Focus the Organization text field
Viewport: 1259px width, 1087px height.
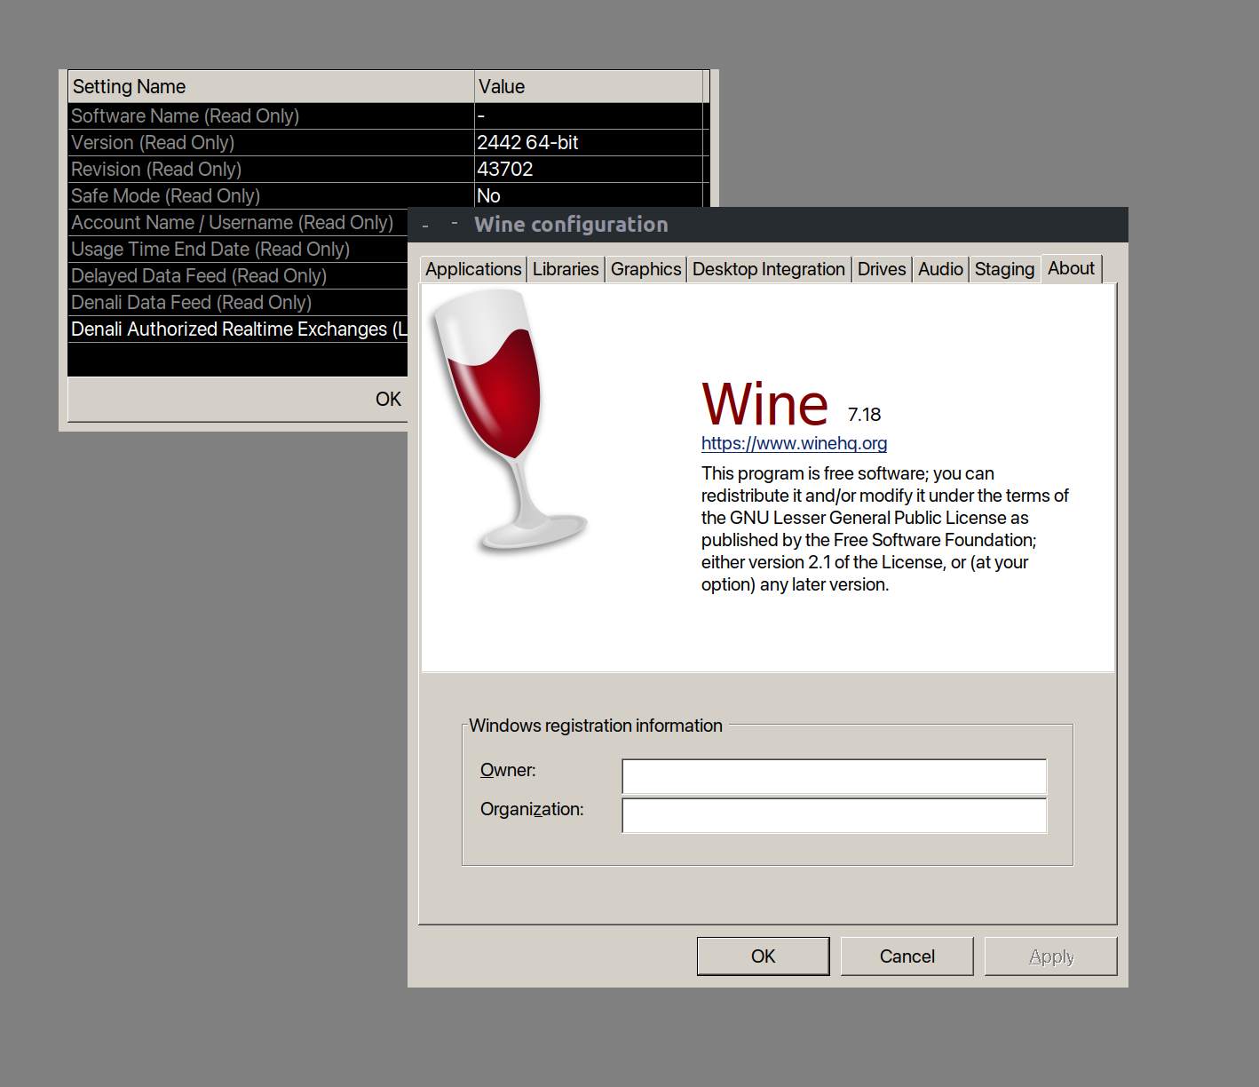point(834,815)
